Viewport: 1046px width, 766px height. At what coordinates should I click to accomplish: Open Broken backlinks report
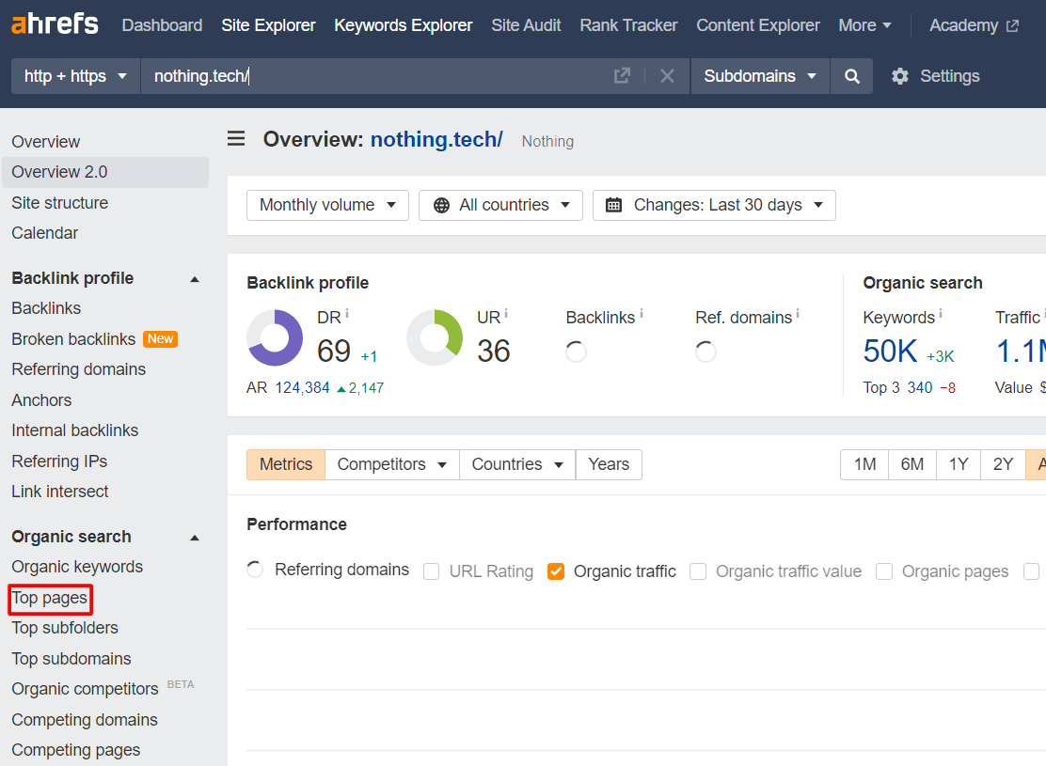(73, 338)
